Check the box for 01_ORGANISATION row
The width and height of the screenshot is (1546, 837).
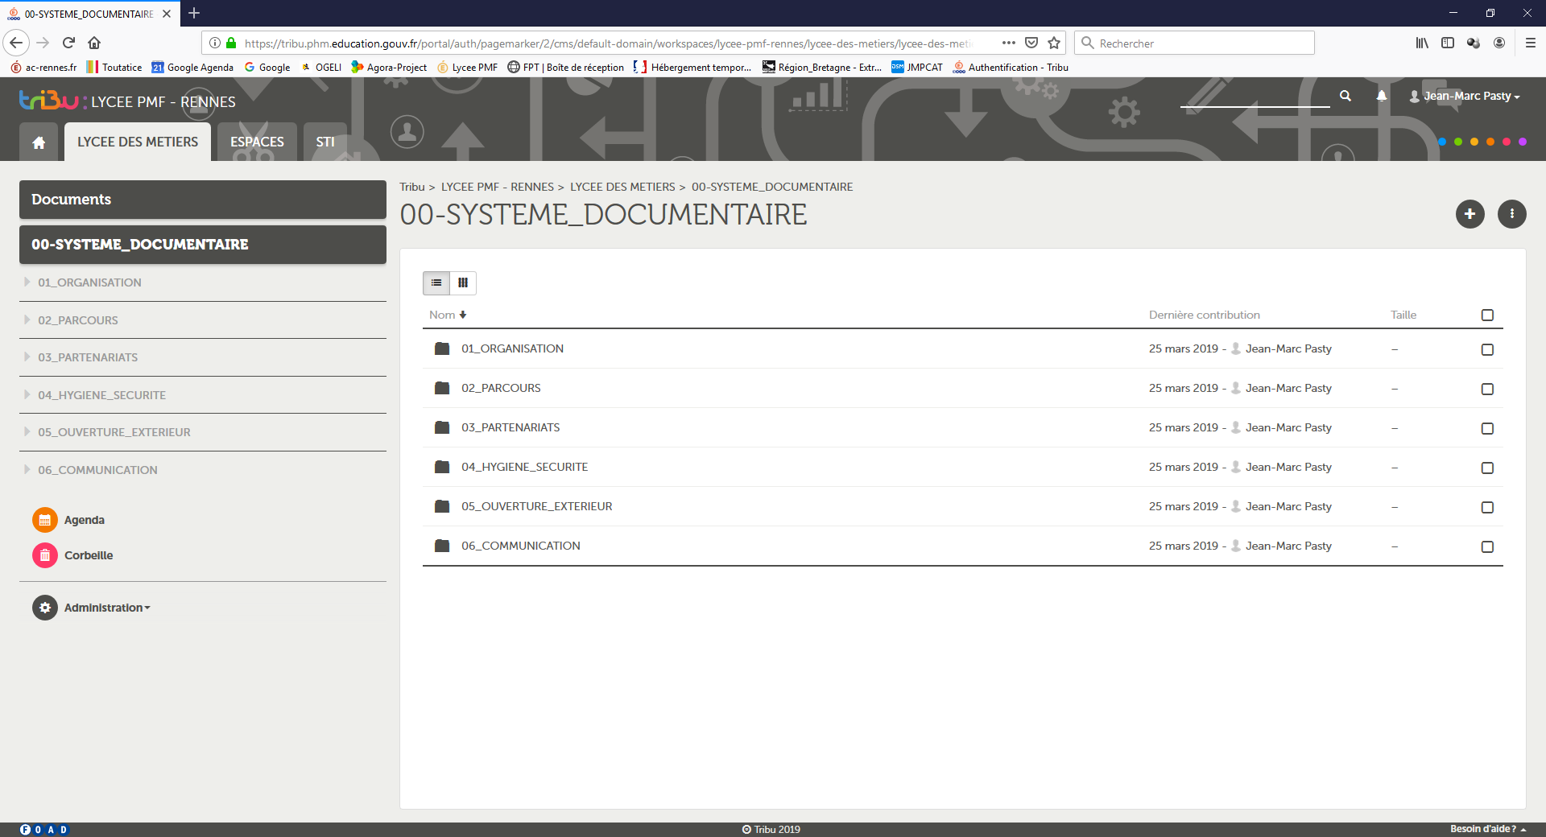tap(1487, 349)
